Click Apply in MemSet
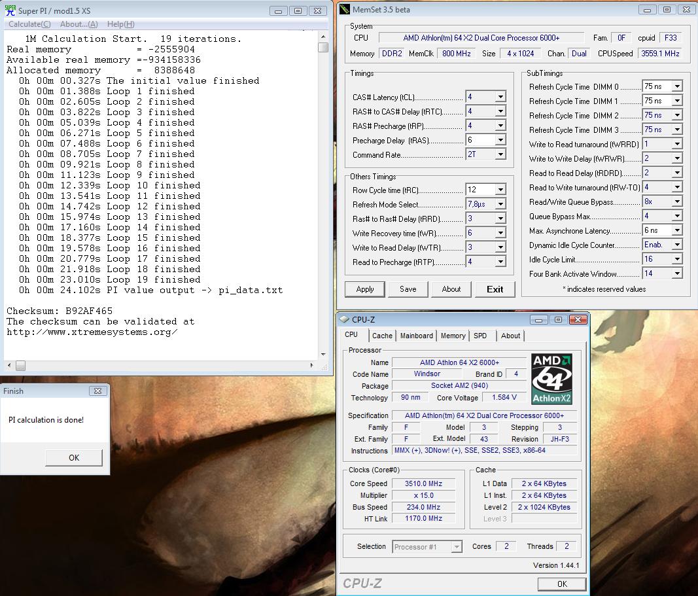The width and height of the screenshot is (698, 596). pyautogui.click(x=365, y=289)
